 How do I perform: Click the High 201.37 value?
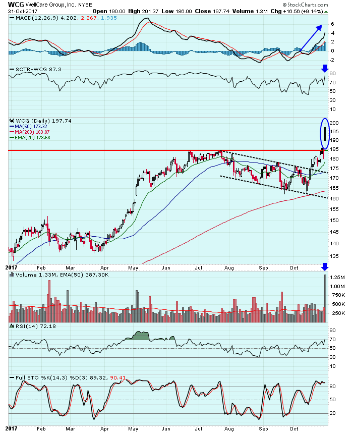pos(143,11)
